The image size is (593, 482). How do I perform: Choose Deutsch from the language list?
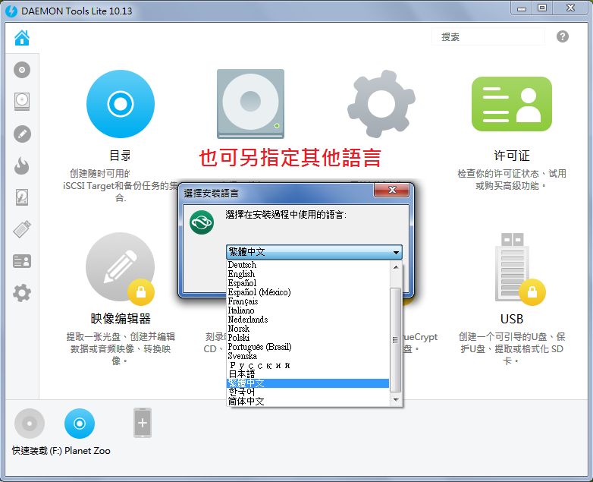click(308, 265)
